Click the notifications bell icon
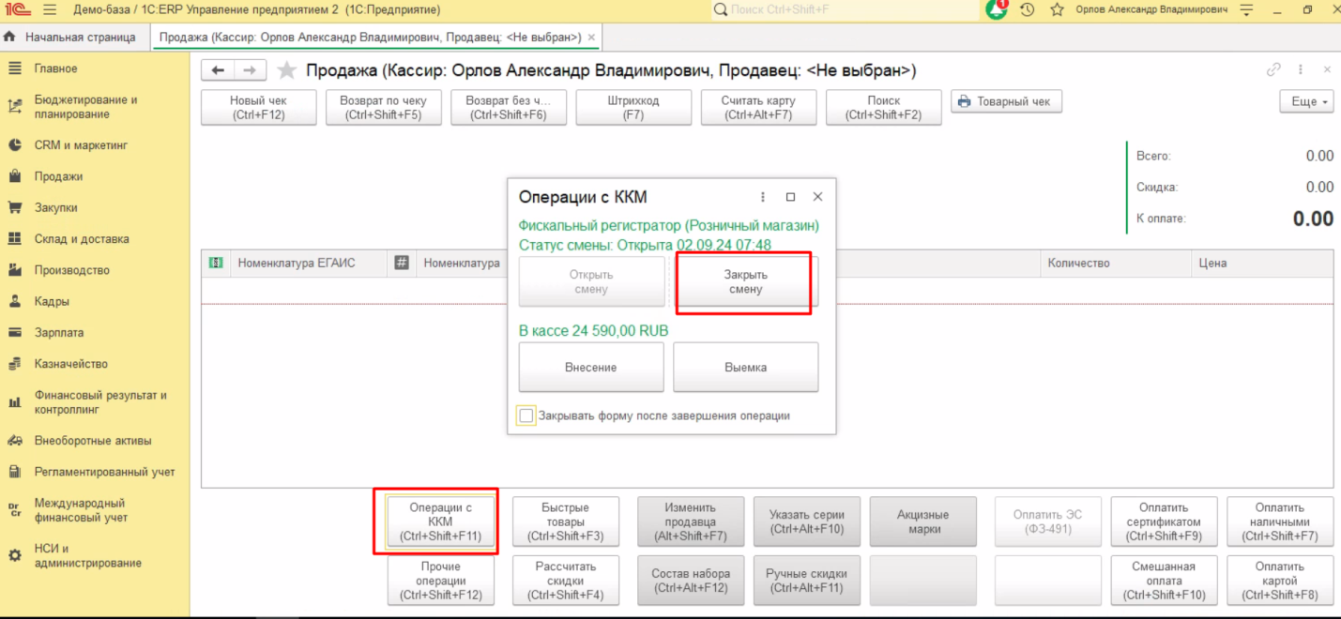1341x619 pixels. (997, 9)
